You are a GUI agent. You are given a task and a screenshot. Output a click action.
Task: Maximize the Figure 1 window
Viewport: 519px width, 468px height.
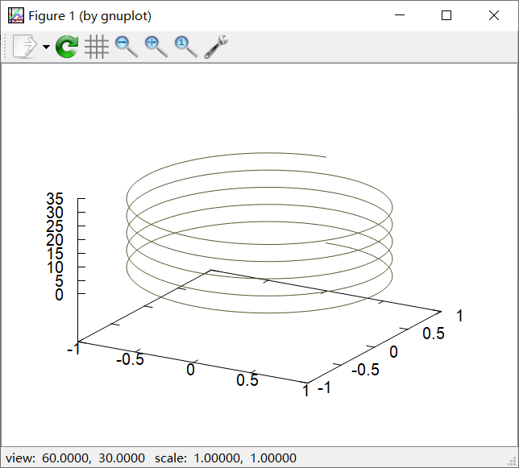point(446,15)
